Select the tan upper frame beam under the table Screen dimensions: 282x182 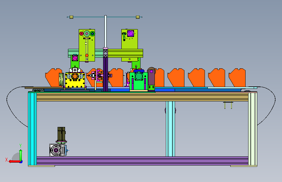tap(142, 97)
